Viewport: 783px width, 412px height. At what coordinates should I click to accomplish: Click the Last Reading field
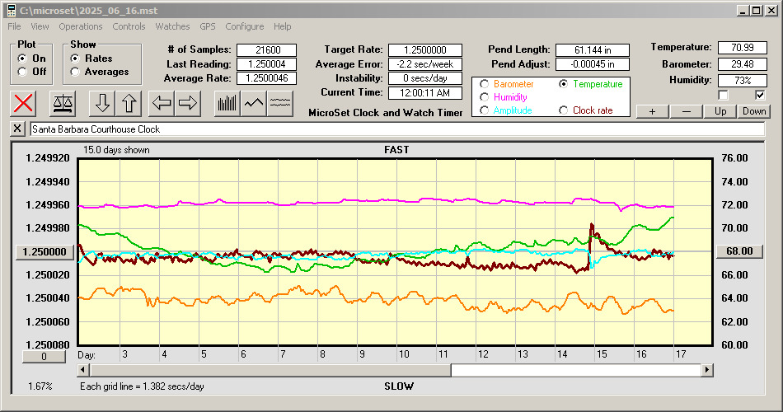pos(267,64)
